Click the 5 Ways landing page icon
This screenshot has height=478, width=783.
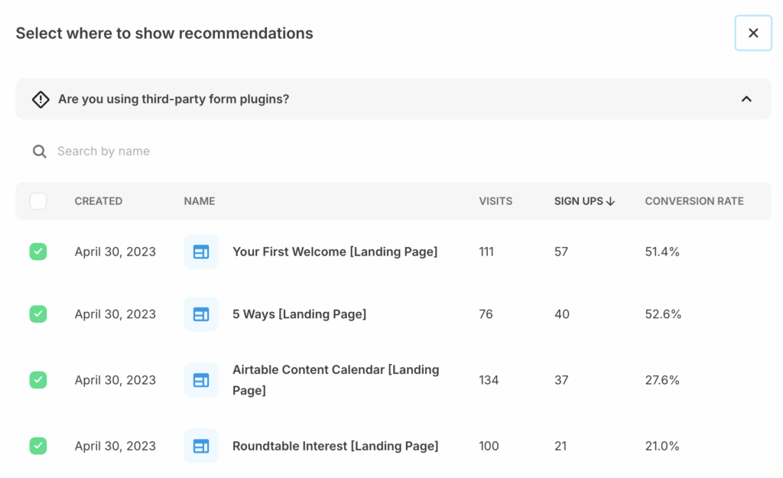(x=201, y=314)
